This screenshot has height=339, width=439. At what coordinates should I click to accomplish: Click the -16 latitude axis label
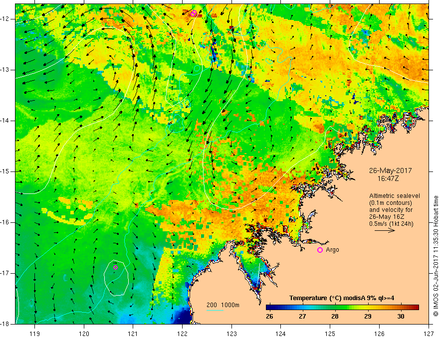[5, 222]
